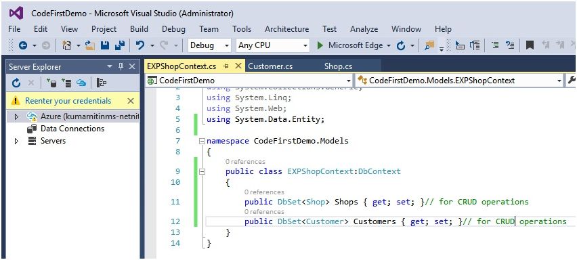
Task: Open the Navigate Backward history dropdown
Action: point(35,45)
